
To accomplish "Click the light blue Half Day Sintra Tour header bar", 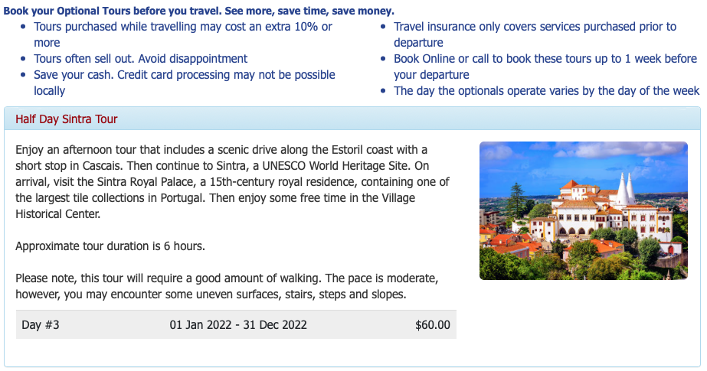I will pos(352,119).
